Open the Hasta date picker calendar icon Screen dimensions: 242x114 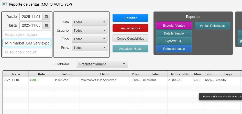[x=46, y=26]
